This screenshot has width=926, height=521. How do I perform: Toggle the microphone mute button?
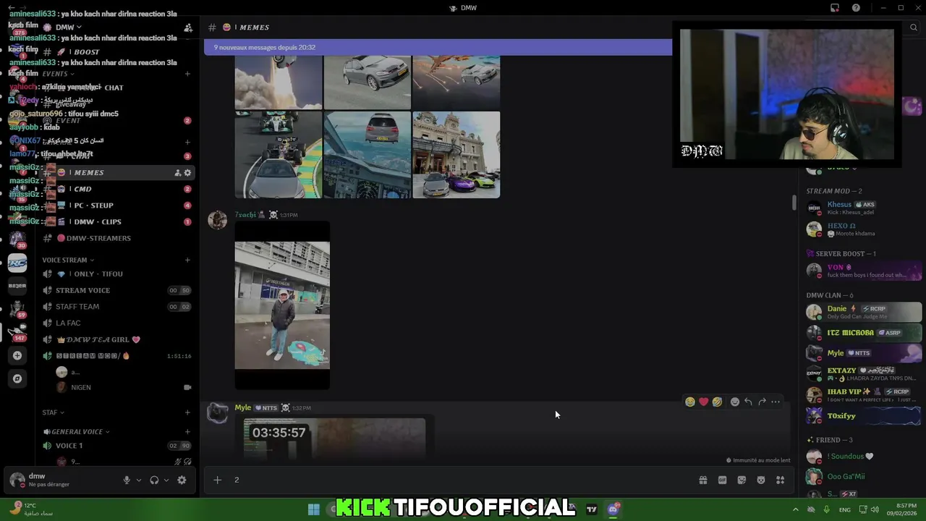click(127, 480)
